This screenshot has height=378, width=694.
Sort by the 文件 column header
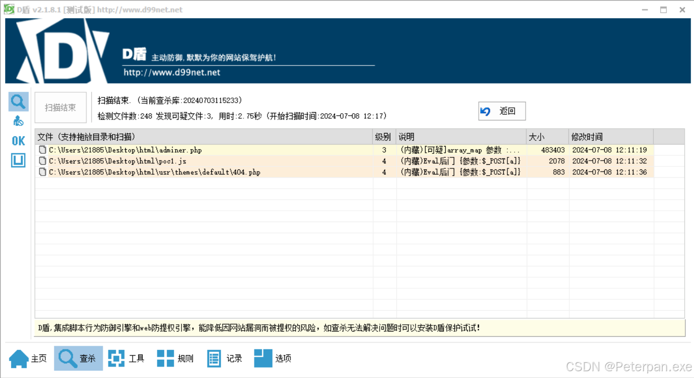203,137
